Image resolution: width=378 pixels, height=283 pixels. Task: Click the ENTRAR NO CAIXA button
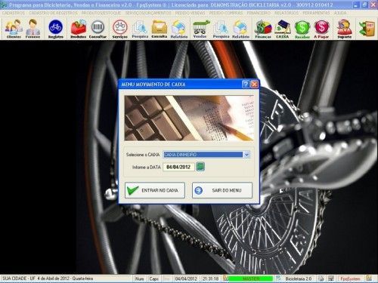tap(155, 190)
